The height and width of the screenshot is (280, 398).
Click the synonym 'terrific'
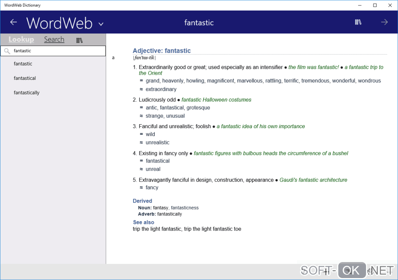point(291,81)
